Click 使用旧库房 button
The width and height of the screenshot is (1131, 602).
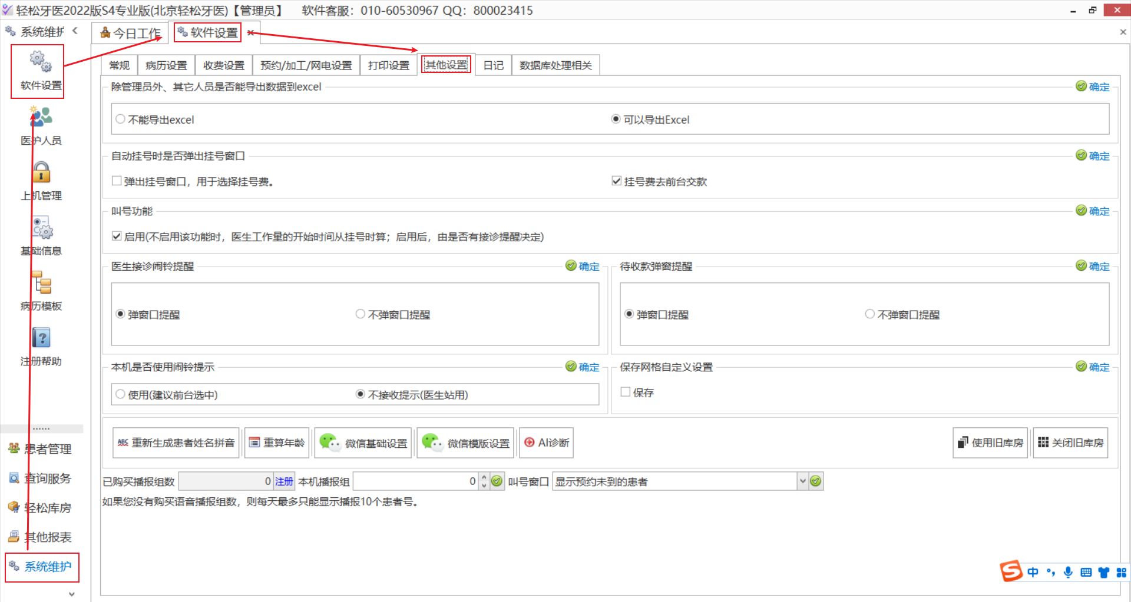pyautogui.click(x=990, y=443)
